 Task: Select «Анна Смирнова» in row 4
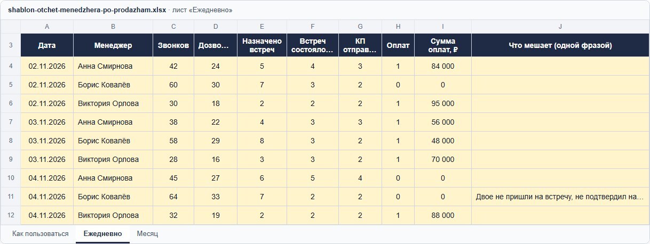point(113,66)
